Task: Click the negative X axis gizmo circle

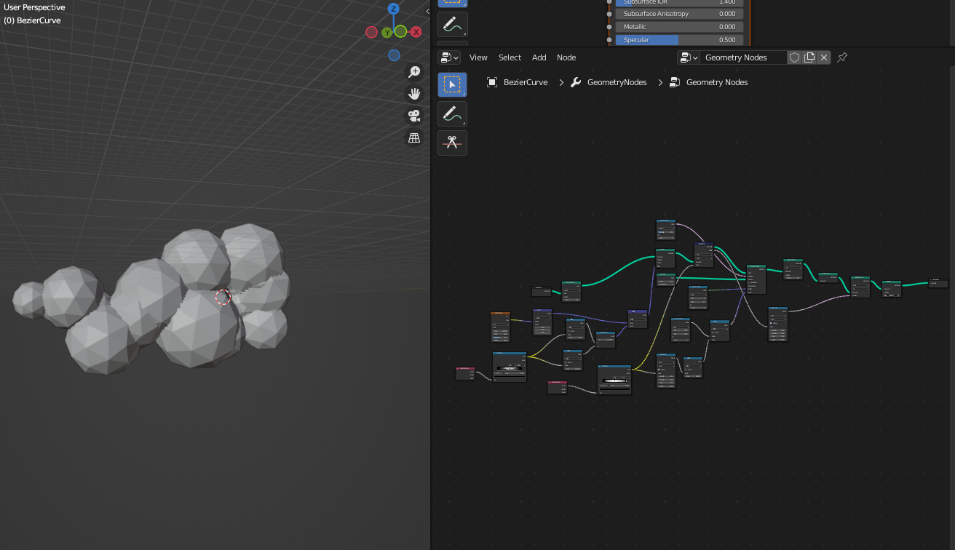Action: click(x=371, y=32)
